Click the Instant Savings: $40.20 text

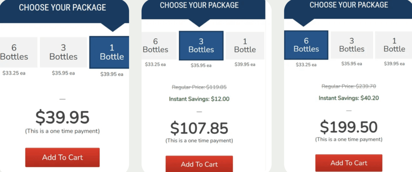pos(349,98)
